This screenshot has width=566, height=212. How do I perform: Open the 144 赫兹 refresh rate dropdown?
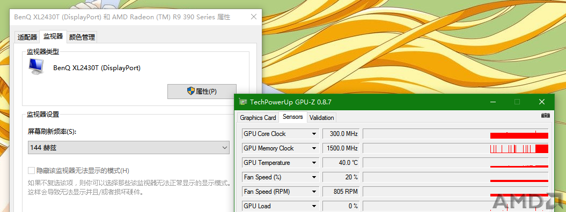click(129, 147)
